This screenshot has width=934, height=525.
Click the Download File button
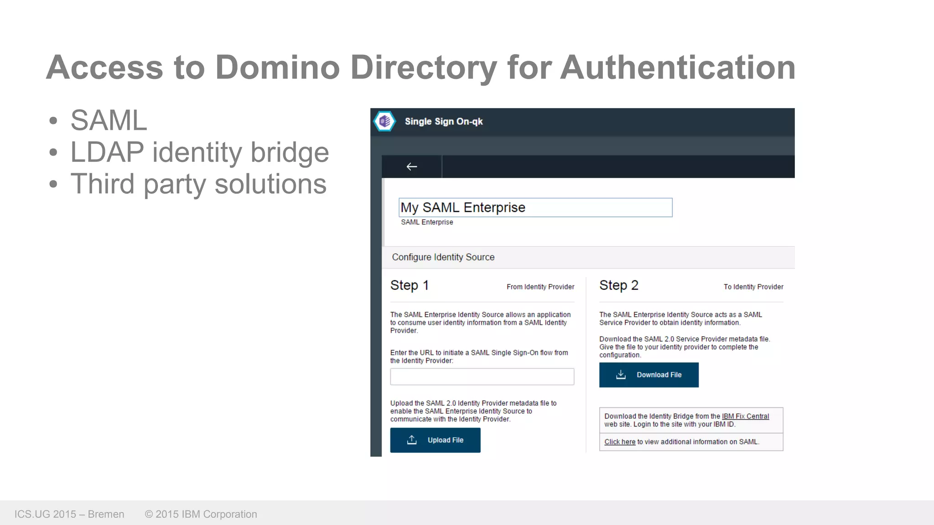coord(649,375)
